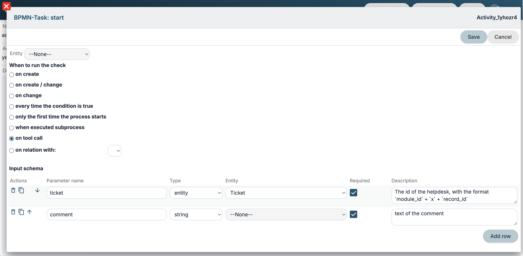The height and width of the screenshot is (256, 523).
Task: Delete the ticket parameter row
Action: 13,190
